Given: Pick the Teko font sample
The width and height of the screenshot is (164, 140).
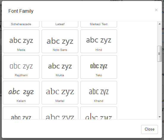Looking at the screenshot, I should (99, 67).
